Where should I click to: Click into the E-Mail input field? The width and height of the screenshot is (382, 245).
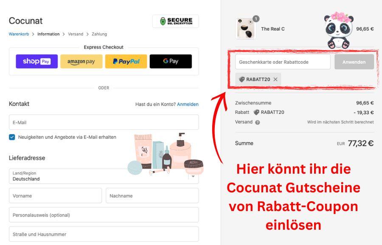click(104, 122)
